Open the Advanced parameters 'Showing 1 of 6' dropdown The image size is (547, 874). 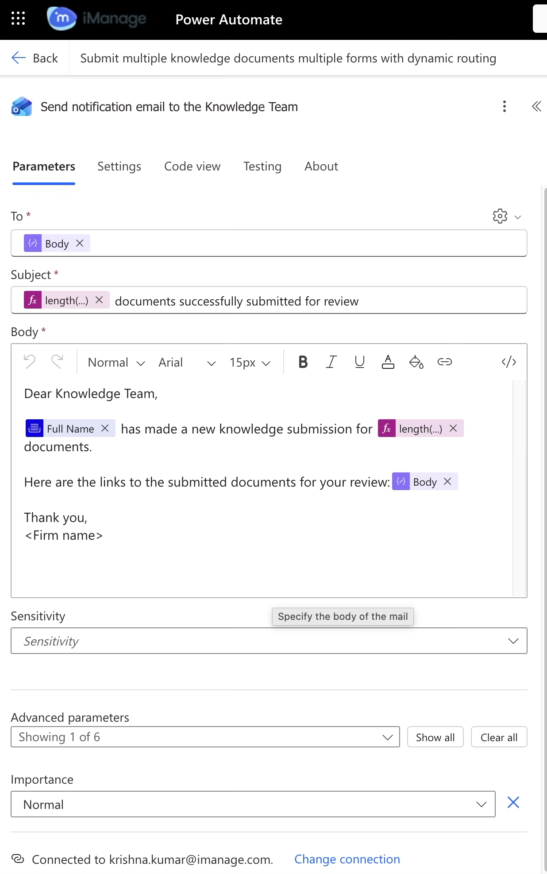point(205,737)
